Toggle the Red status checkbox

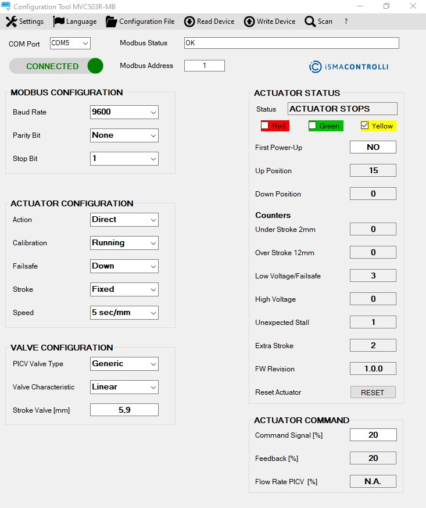(265, 126)
